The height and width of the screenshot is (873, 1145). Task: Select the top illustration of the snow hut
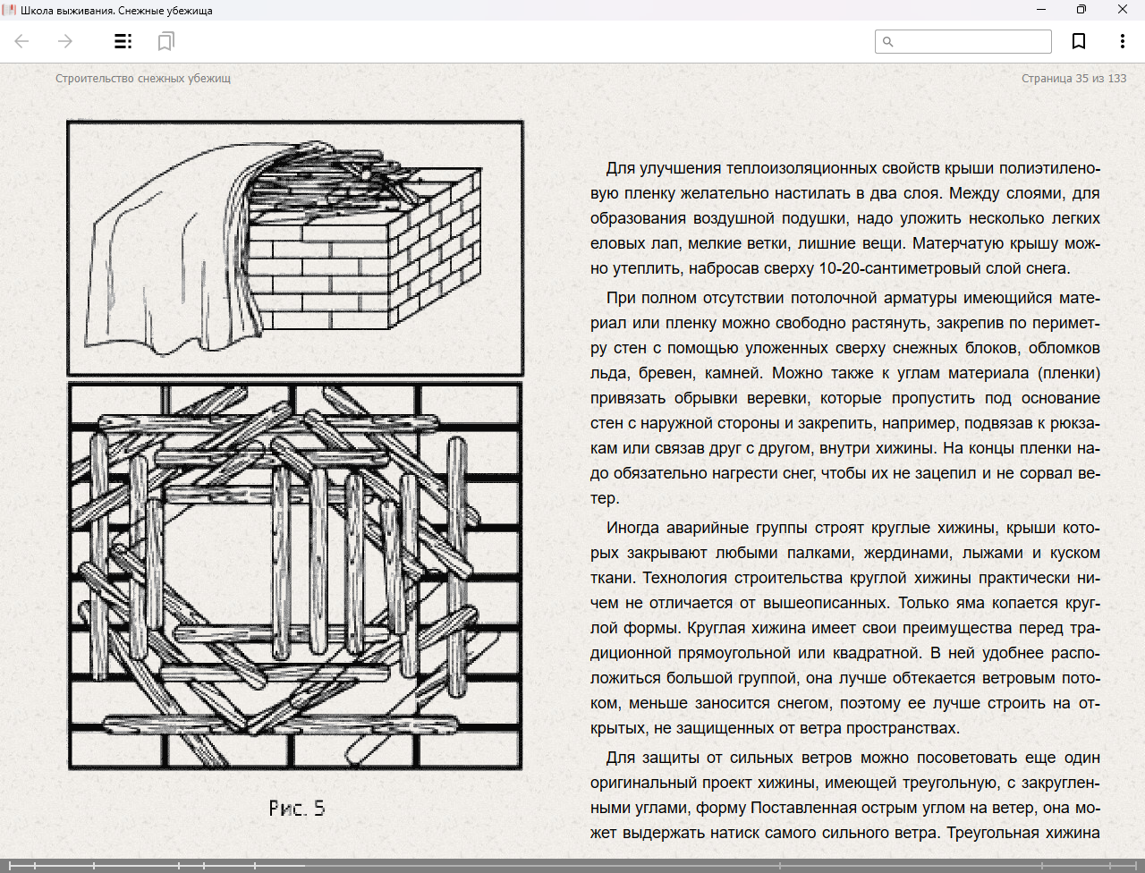pos(295,248)
